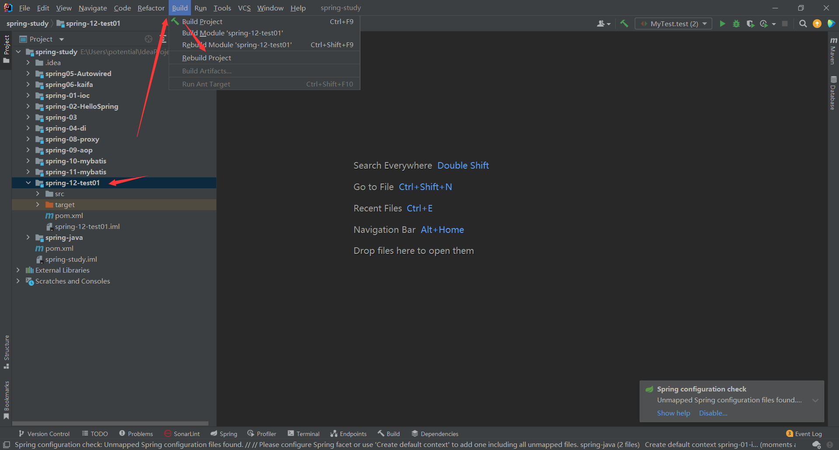Open the Refactor menu
The image size is (839, 450).
tap(151, 8)
